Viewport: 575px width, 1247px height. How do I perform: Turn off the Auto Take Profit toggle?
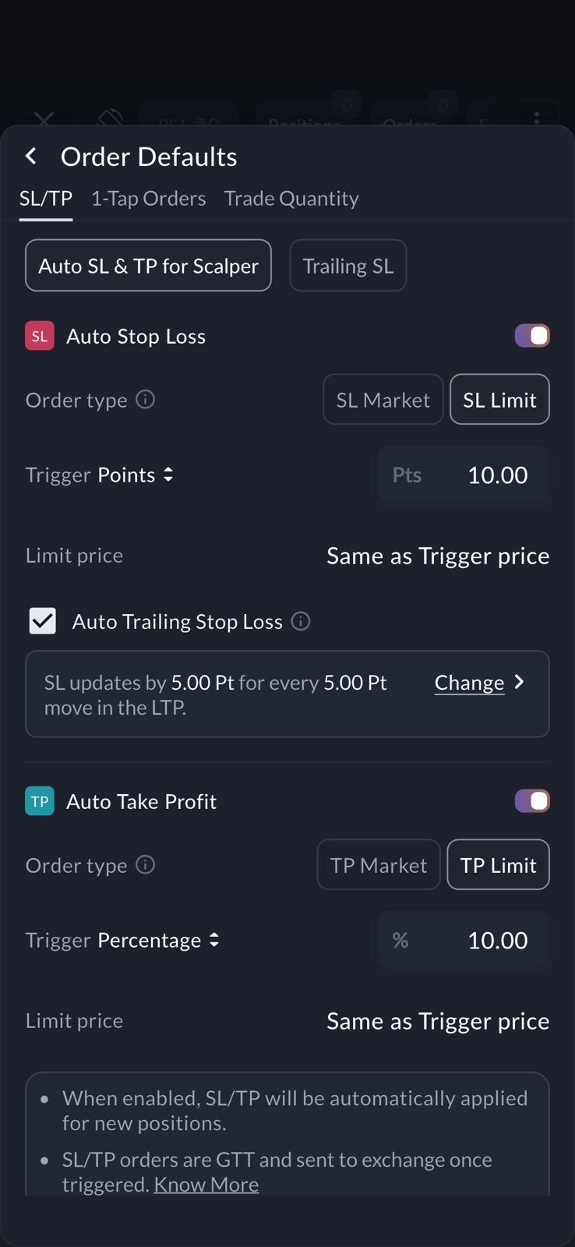(532, 801)
